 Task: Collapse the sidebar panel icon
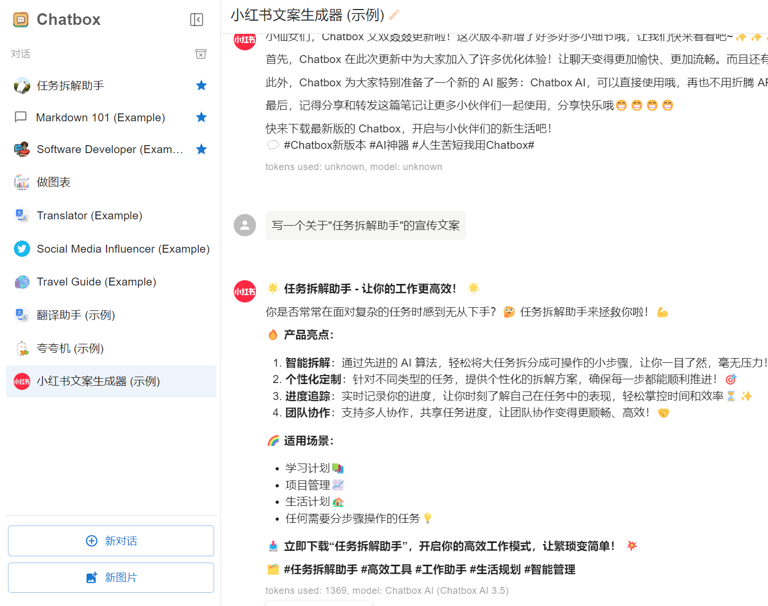[x=197, y=20]
